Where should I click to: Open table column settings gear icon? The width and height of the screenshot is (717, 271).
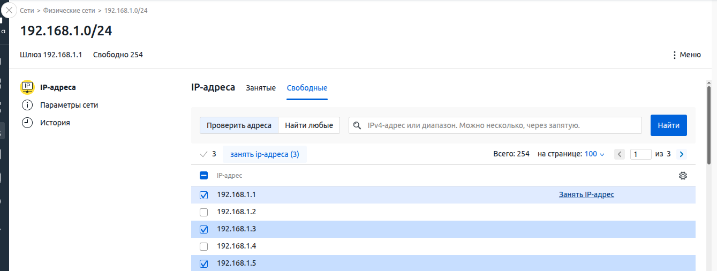click(683, 176)
